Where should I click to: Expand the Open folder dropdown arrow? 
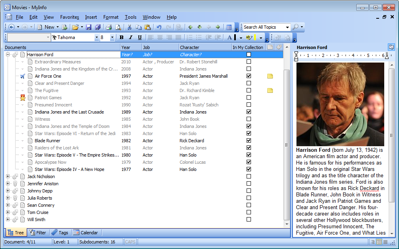82,27
